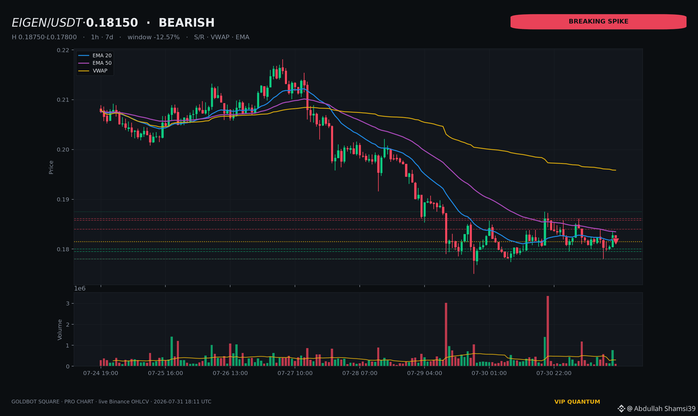
Task: Click the 0.22 price axis label
Action: [63, 50]
